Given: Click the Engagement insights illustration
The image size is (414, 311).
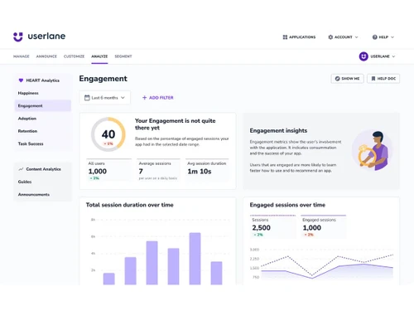Looking at the screenshot, I should click(373, 151).
